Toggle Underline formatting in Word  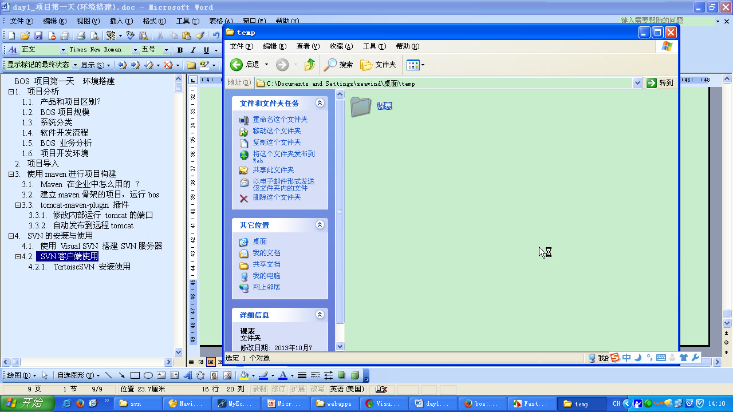pyautogui.click(x=207, y=50)
